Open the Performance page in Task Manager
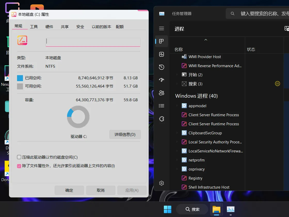The width and height of the screenshot is (289, 217). (162, 54)
